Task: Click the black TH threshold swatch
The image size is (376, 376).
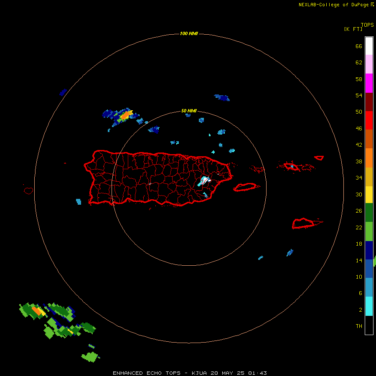Action: [369, 325]
